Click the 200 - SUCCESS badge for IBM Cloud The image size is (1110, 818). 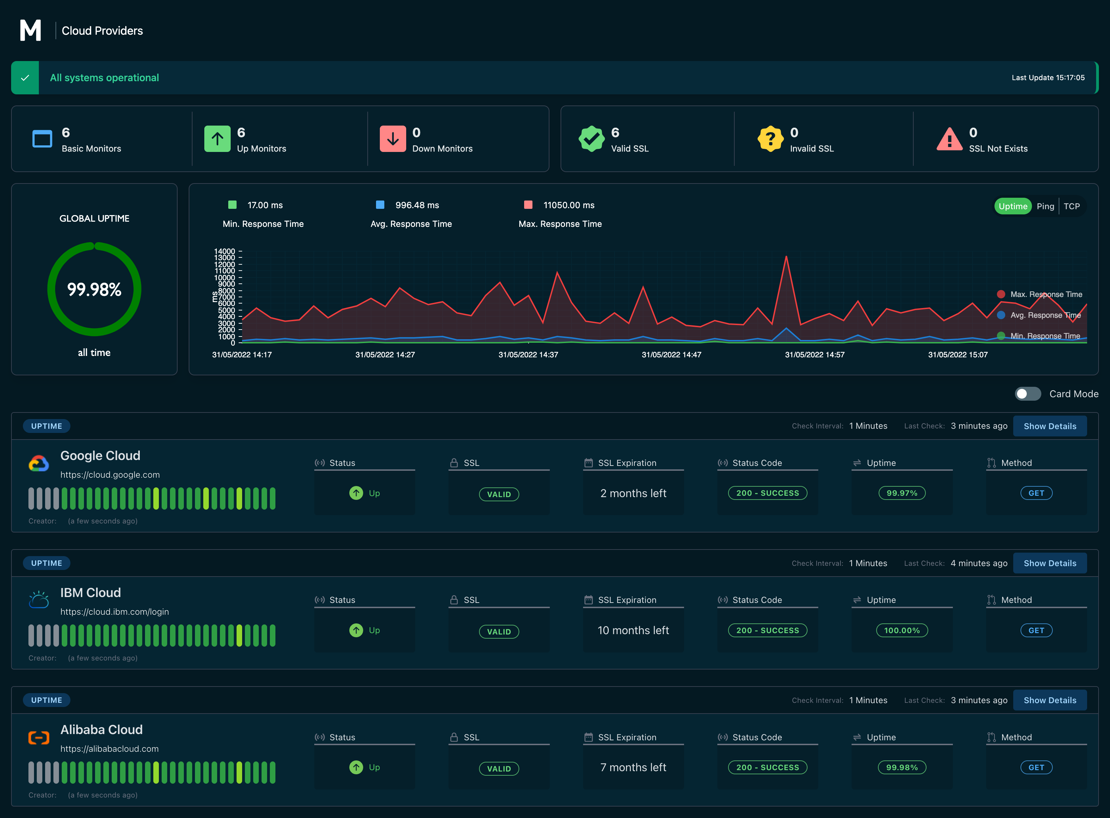(767, 630)
